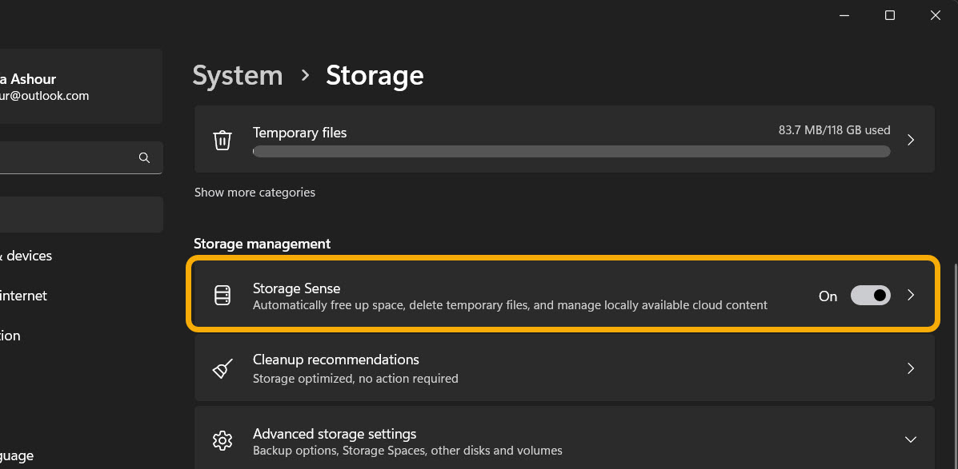
Task: Open Cleanup recommendations via its arrow
Action: (x=910, y=368)
